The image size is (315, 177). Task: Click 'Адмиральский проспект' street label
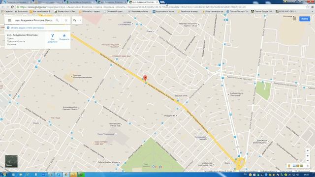point(239,78)
